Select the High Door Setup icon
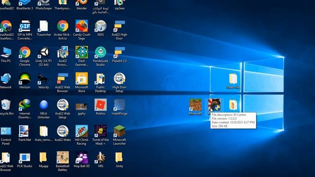Screen dimensions: 315x177 click(119, 83)
